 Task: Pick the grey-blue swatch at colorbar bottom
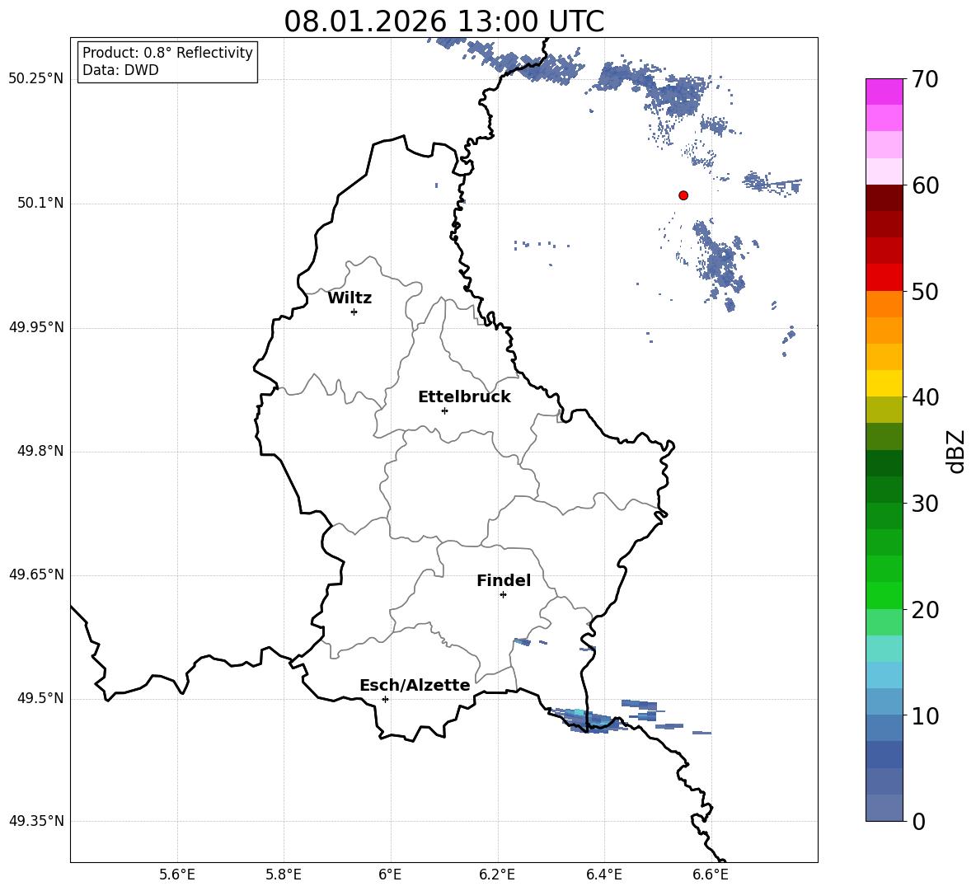point(884,808)
